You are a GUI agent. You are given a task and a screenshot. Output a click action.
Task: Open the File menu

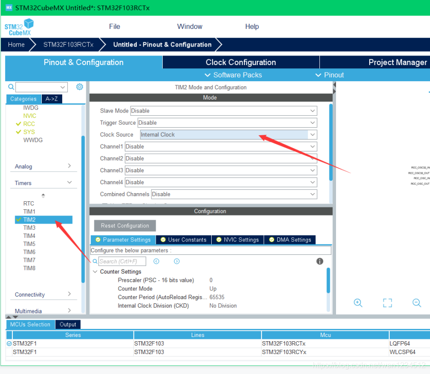[x=114, y=27]
